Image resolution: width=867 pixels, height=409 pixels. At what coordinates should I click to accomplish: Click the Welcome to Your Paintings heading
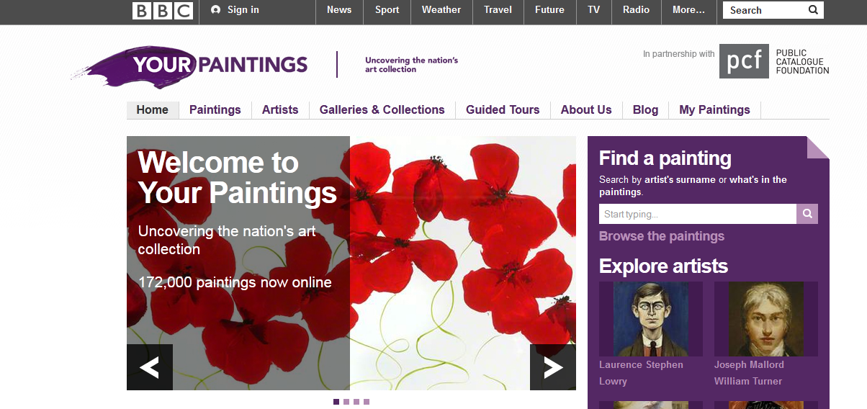(238, 178)
